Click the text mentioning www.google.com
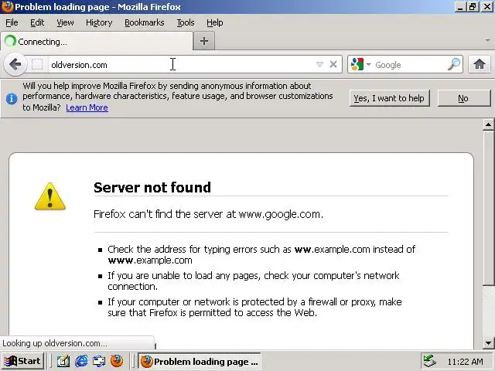 [208, 214]
